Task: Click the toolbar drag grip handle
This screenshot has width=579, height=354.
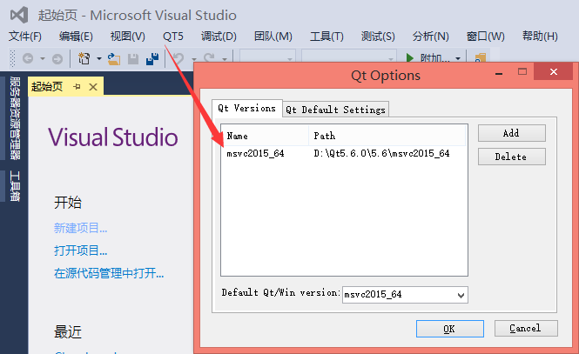Action: (12, 58)
